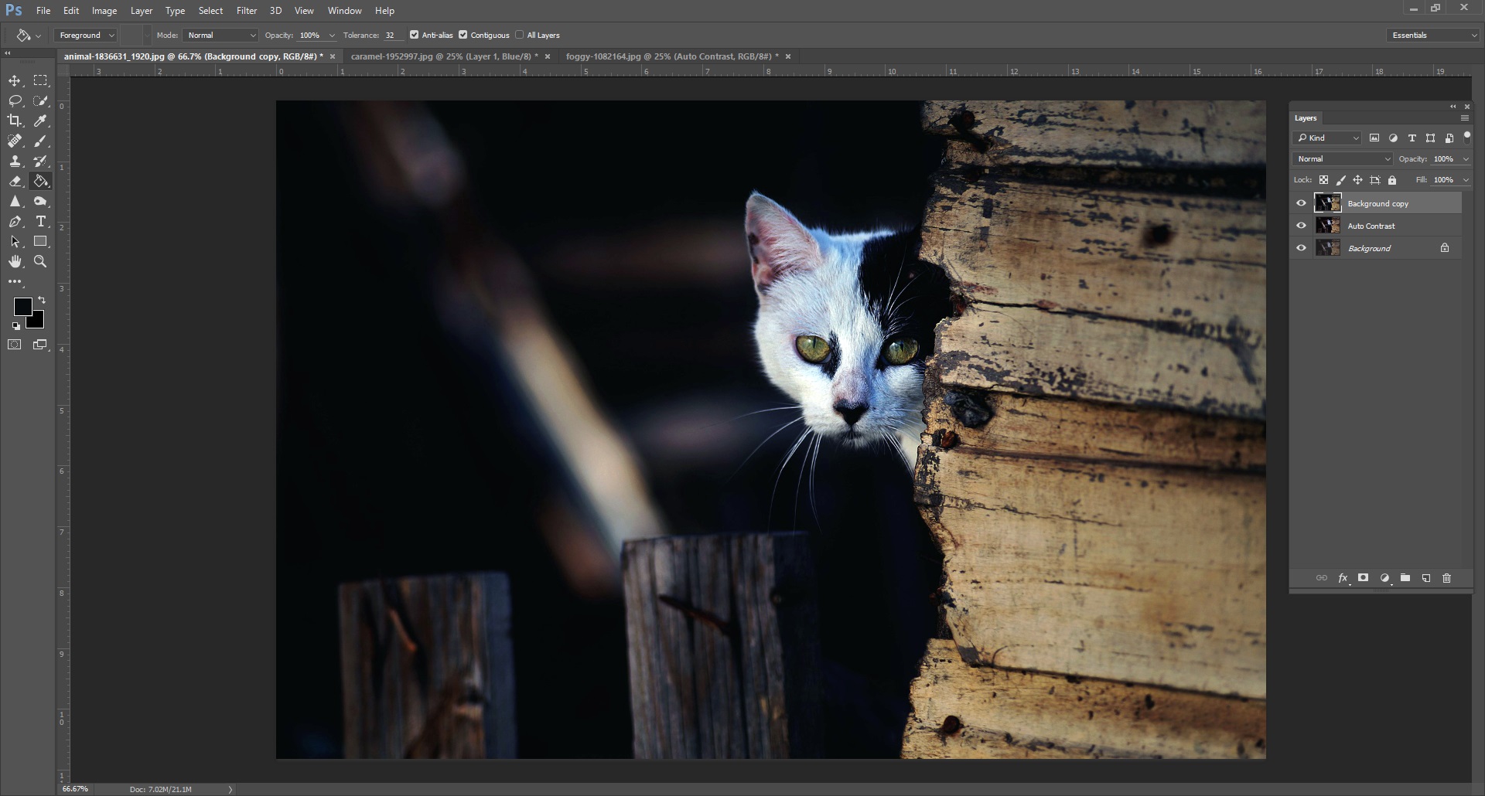Add a layer mask from Layers panel
Viewport: 1485px width, 796px height.
(1363, 578)
